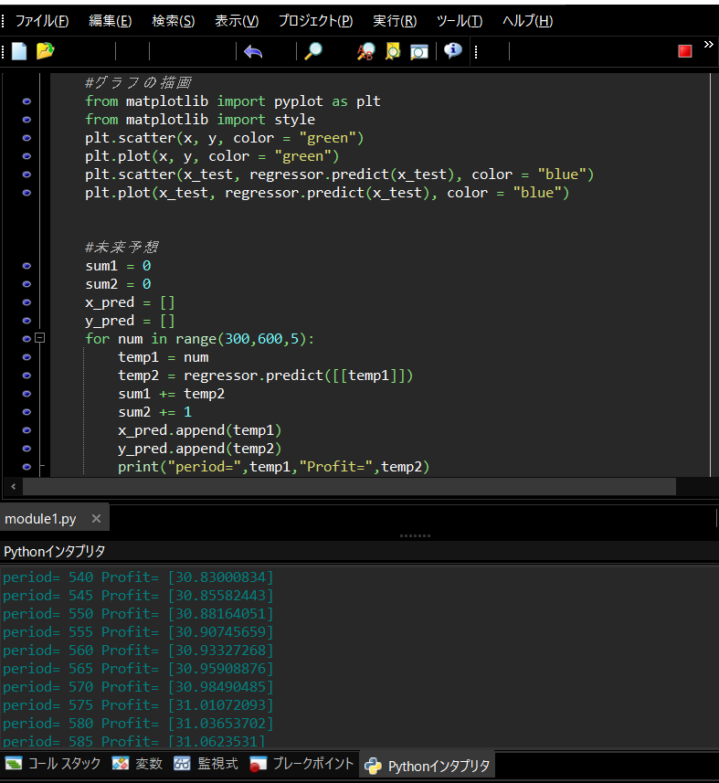719x783 pixels.
Task: Toggle breakpoint on x_pred = [] line
Action: 27,302
